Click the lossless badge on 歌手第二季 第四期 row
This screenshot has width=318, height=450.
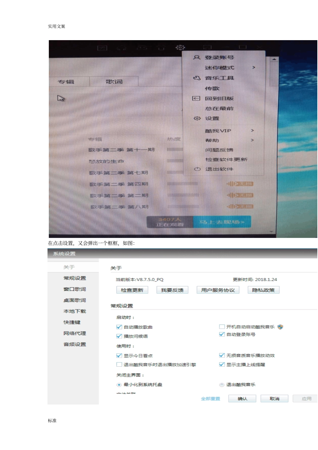[240, 184]
